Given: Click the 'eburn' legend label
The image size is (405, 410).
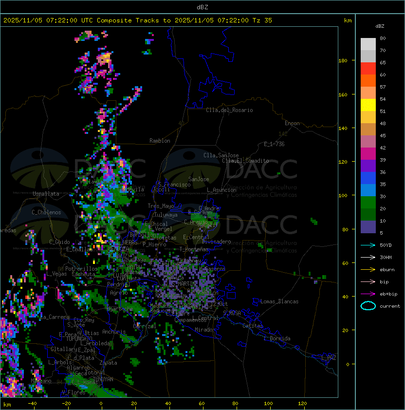Looking at the screenshot, I should click(x=387, y=270).
